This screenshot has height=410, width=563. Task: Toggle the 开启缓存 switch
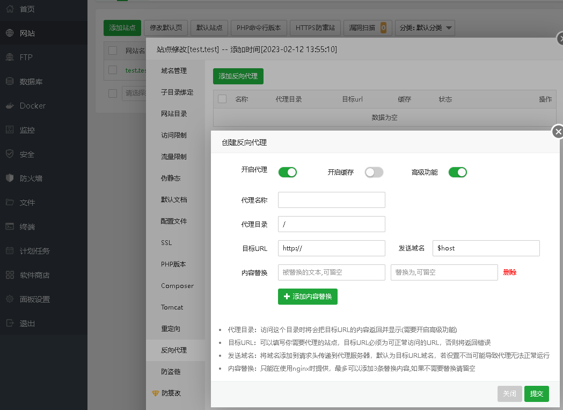(x=374, y=172)
